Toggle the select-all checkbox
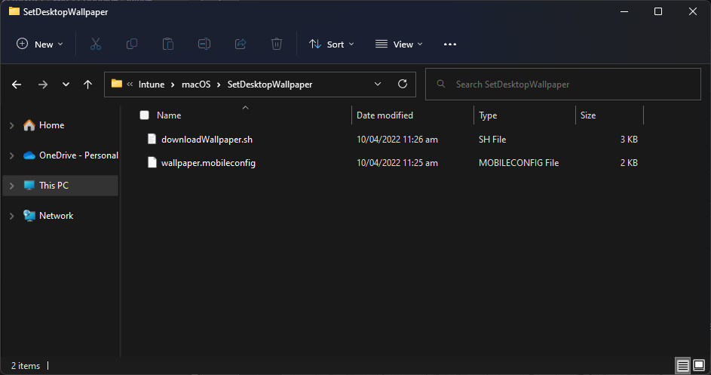This screenshot has height=375, width=711. point(144,115)
